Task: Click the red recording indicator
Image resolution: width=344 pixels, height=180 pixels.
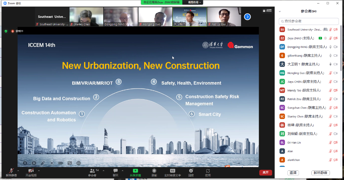Action: (13, 31)
